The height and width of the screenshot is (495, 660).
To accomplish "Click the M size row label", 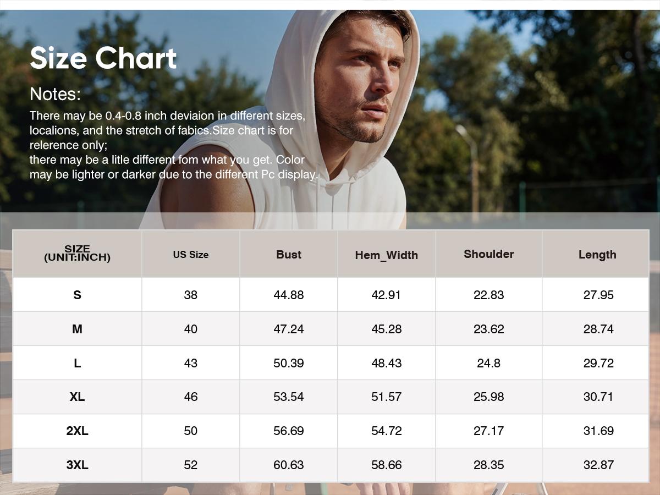I will [77, 329].
